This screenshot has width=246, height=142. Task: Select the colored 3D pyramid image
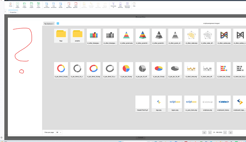pos(143,37)
